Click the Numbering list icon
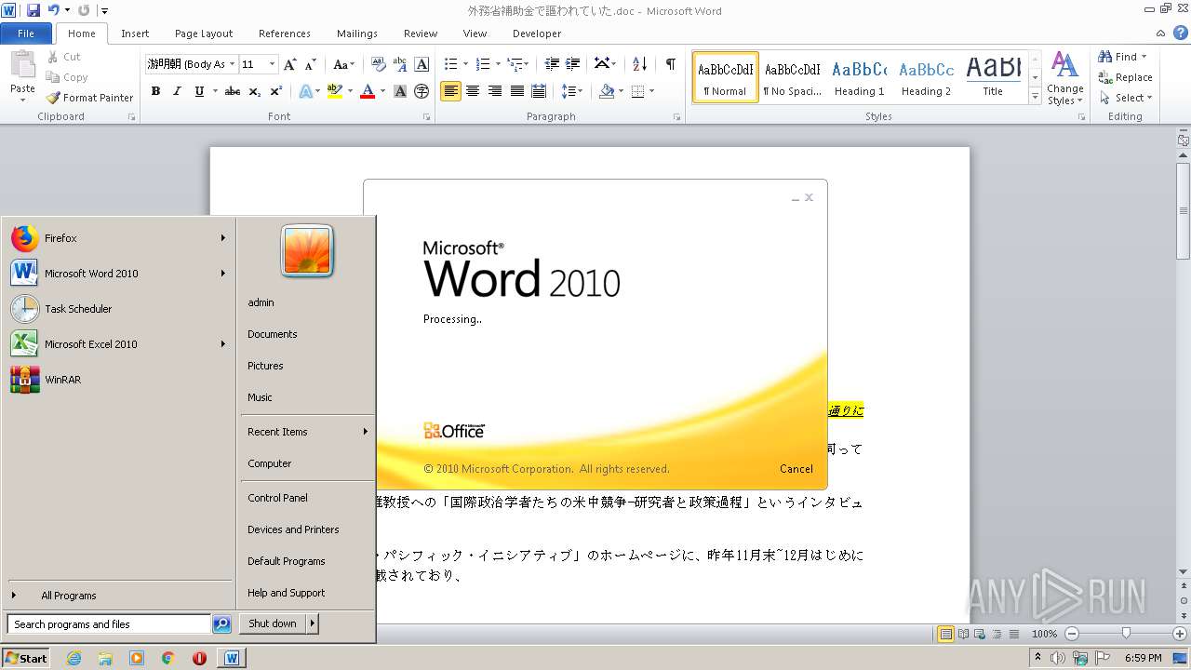The image size is (1191, 670). click(x=483, y=64)
